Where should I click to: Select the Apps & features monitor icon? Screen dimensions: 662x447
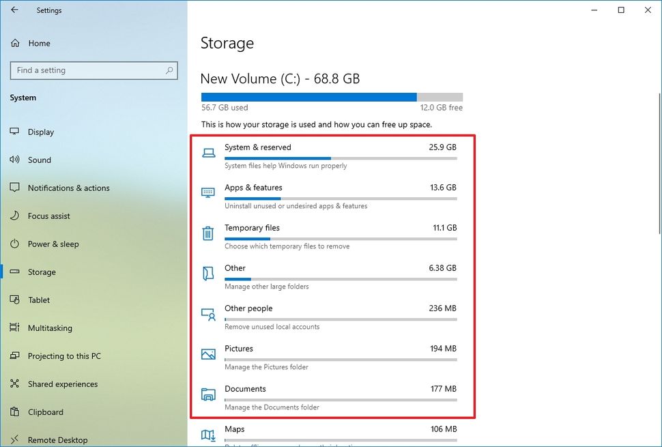pos(208,192)
